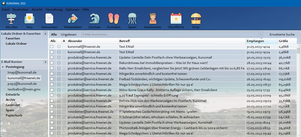Select the pop3@kunomail.de inbox
The image size is (301, 137).
[x=22, y=84]
